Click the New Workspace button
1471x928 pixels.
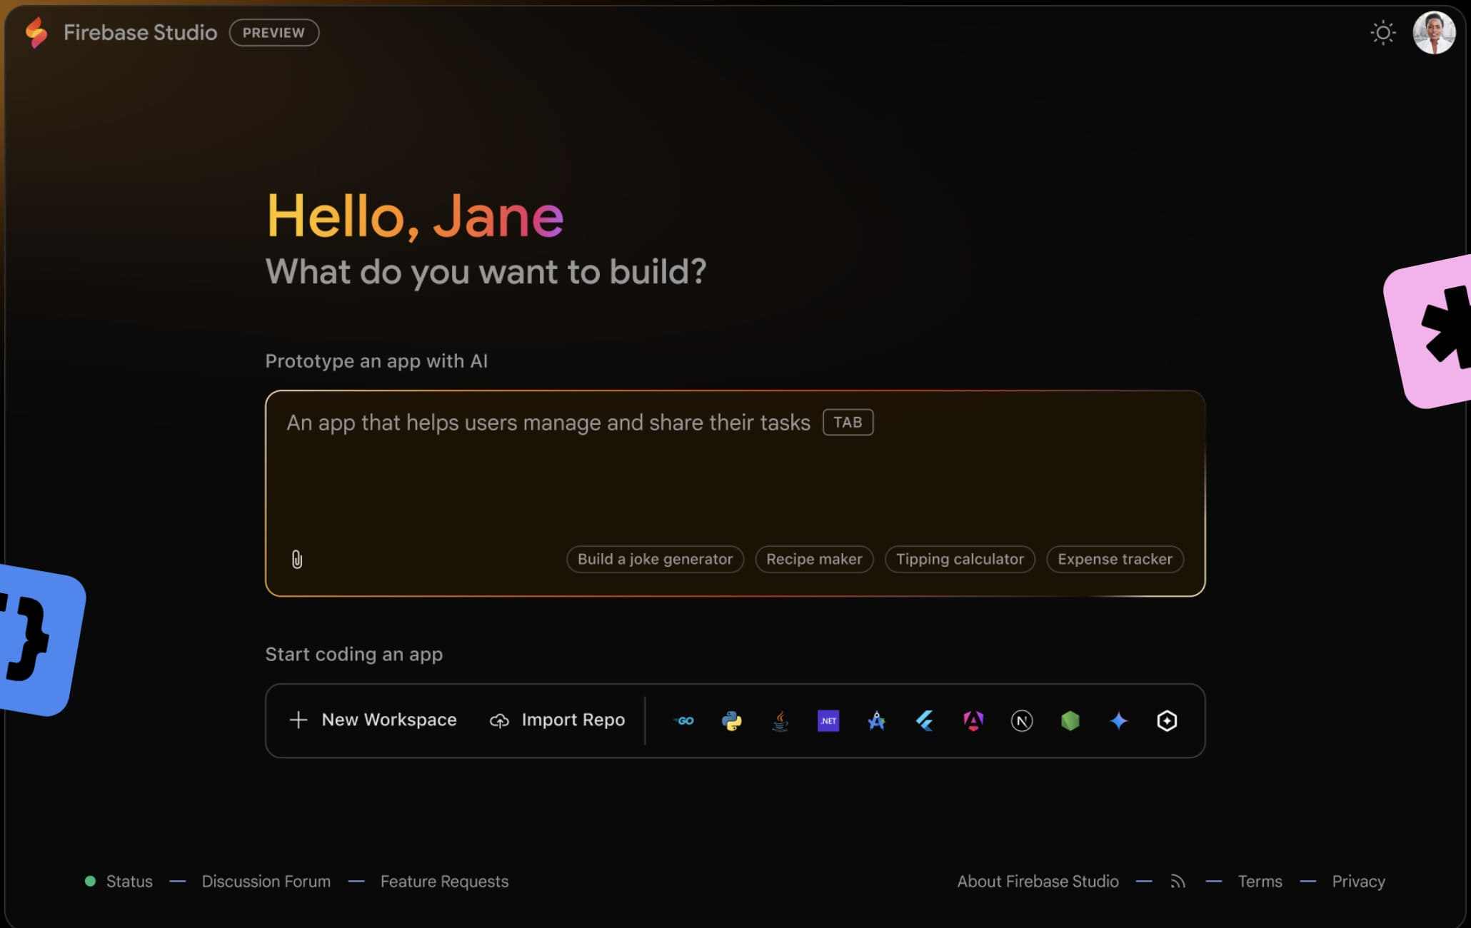[373, 720]
